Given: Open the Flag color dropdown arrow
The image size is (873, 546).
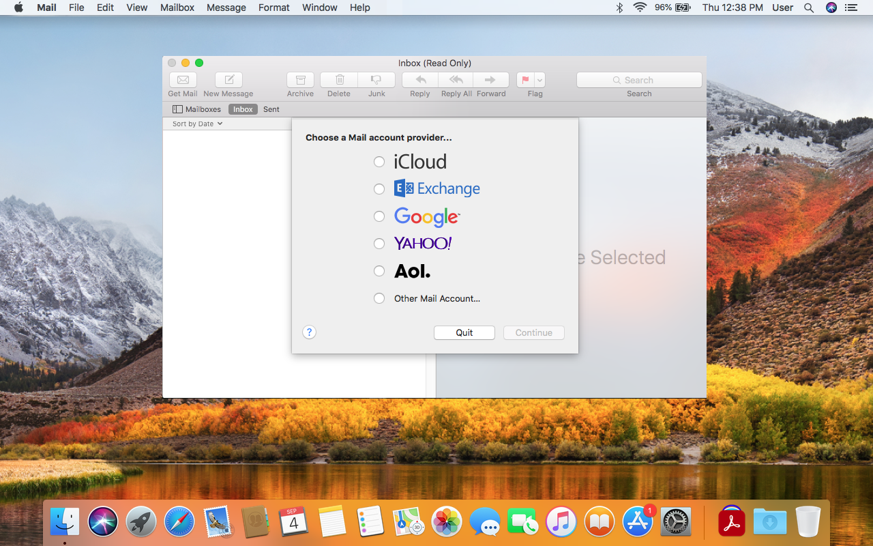Looking at the screenshot, I should coord(539,80).
